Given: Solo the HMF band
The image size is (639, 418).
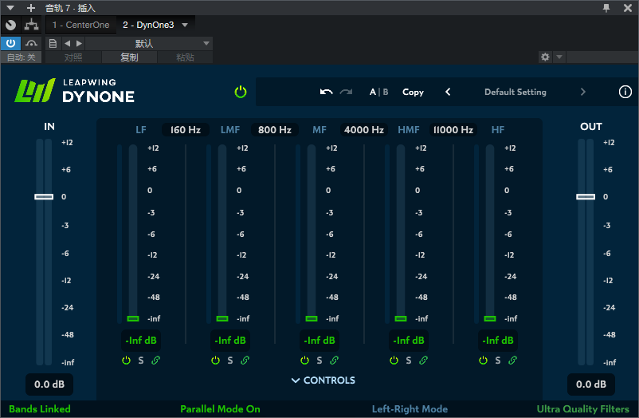Looking at the screenshot, I should (x=409, y=360).
